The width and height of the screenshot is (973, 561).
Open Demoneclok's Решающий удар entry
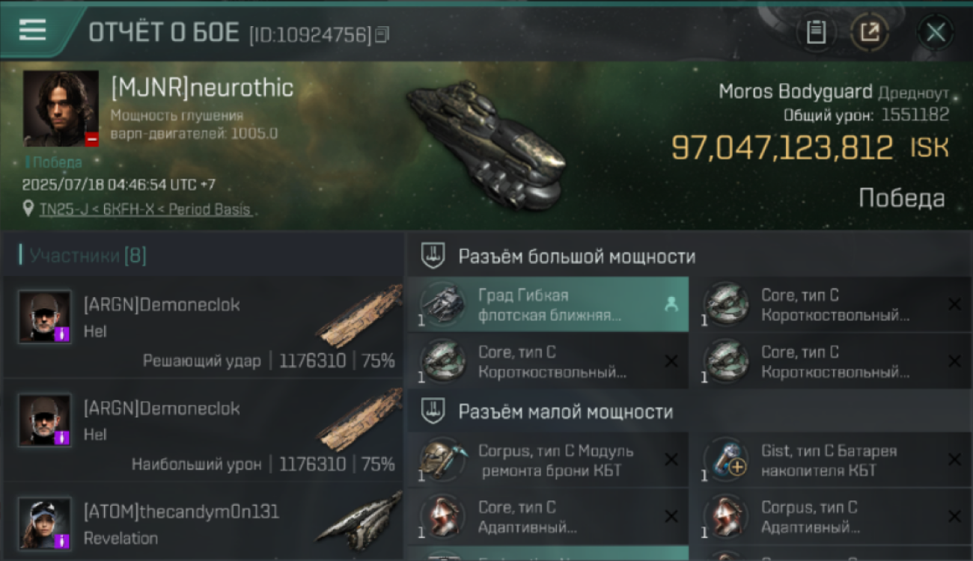(x=204, y=327)
